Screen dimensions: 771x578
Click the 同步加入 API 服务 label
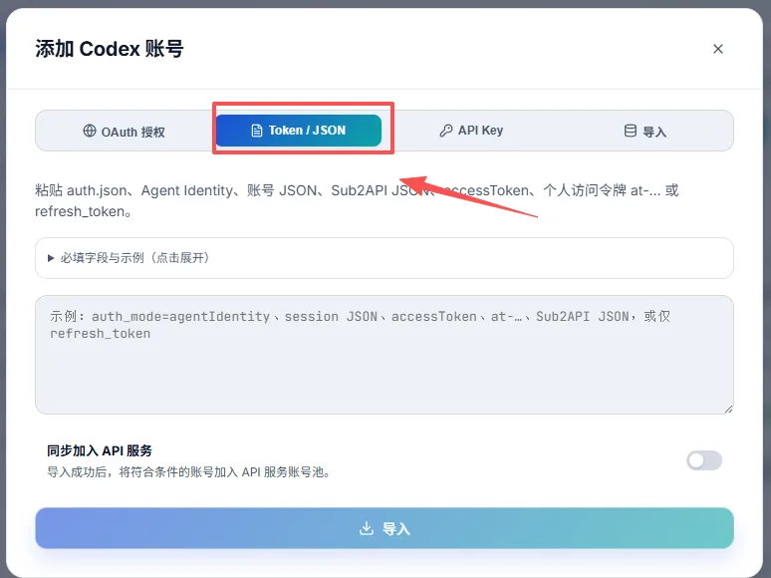[100, 450]
